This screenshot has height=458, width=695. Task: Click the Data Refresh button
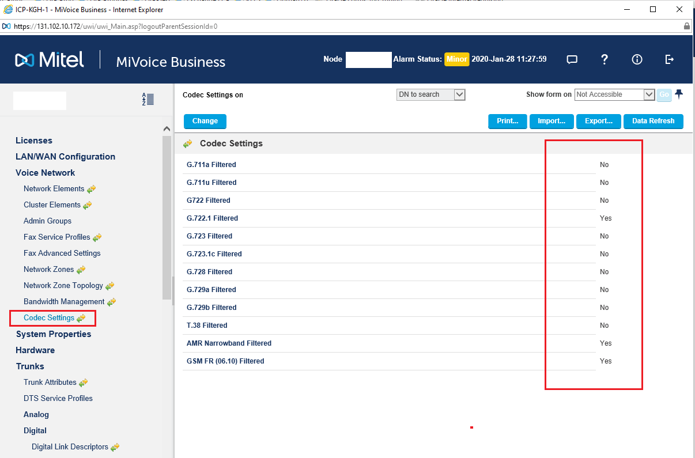pos(654,121)
